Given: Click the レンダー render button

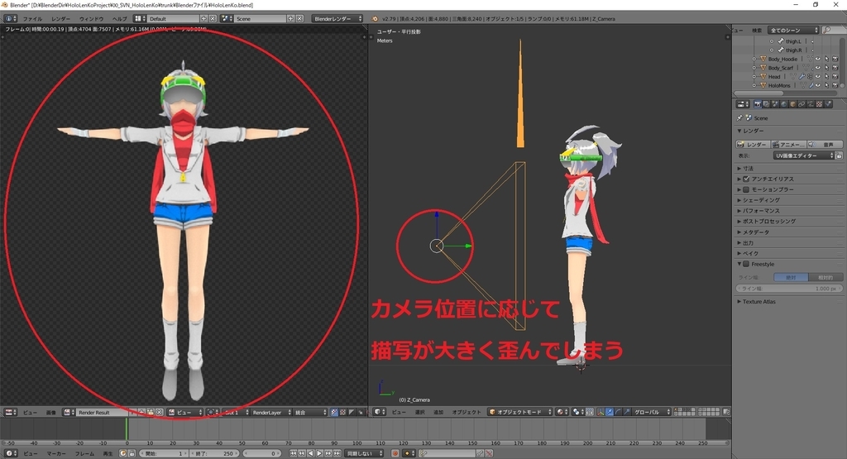Looking at the screenshot, I should point(753,144).
